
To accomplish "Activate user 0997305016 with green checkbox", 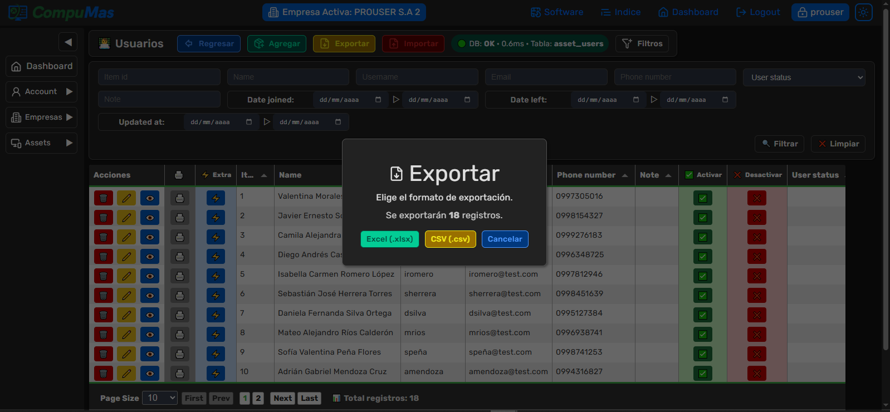I will 703,198.
